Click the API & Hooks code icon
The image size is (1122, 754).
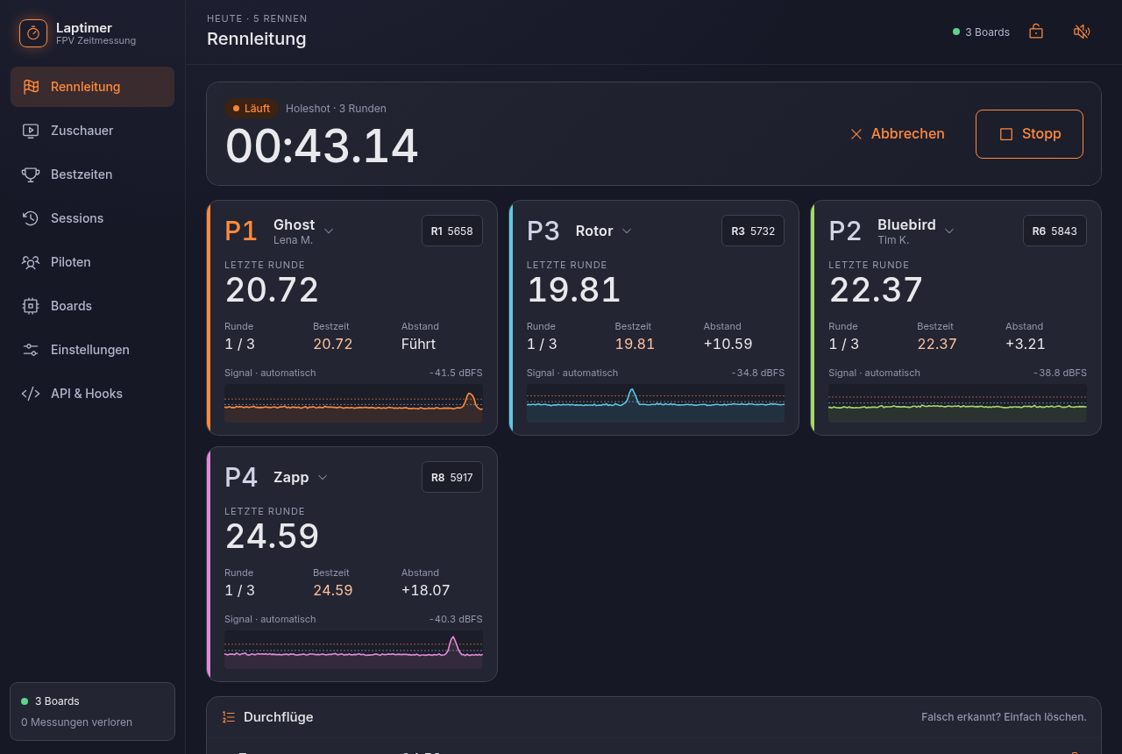(31, 394)
